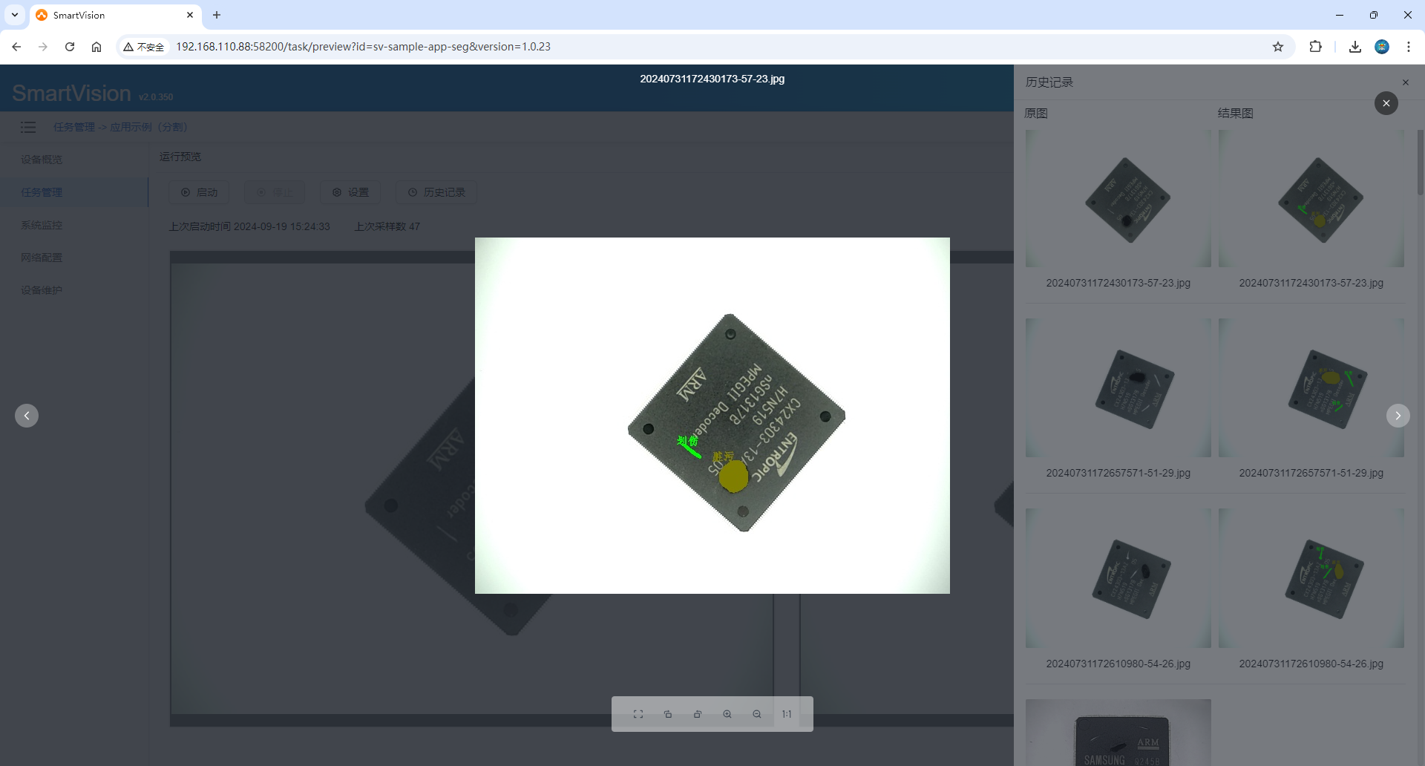Screen dimensions: 1425x766
Task: Open the 设置 settings button
Action: click(350, 192)
